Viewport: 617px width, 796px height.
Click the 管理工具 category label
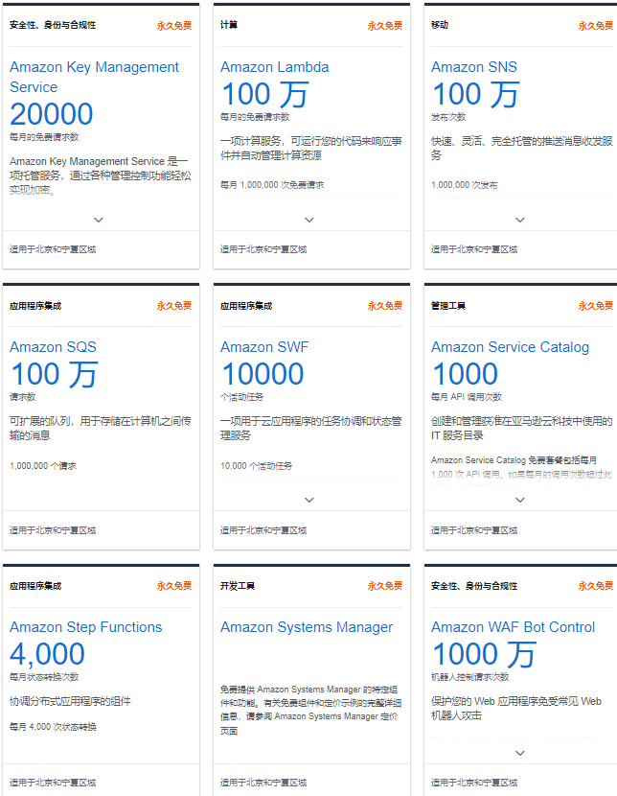tap(448, 306)
